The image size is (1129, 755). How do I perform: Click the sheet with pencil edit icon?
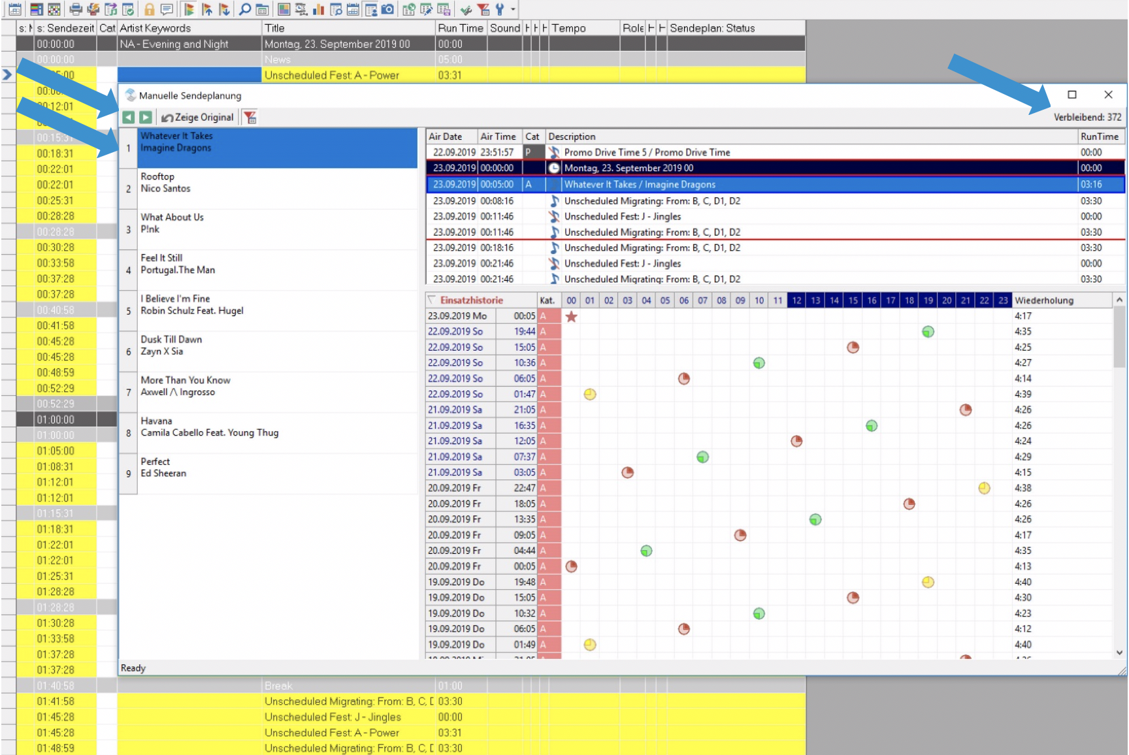[x=426, y=9]
